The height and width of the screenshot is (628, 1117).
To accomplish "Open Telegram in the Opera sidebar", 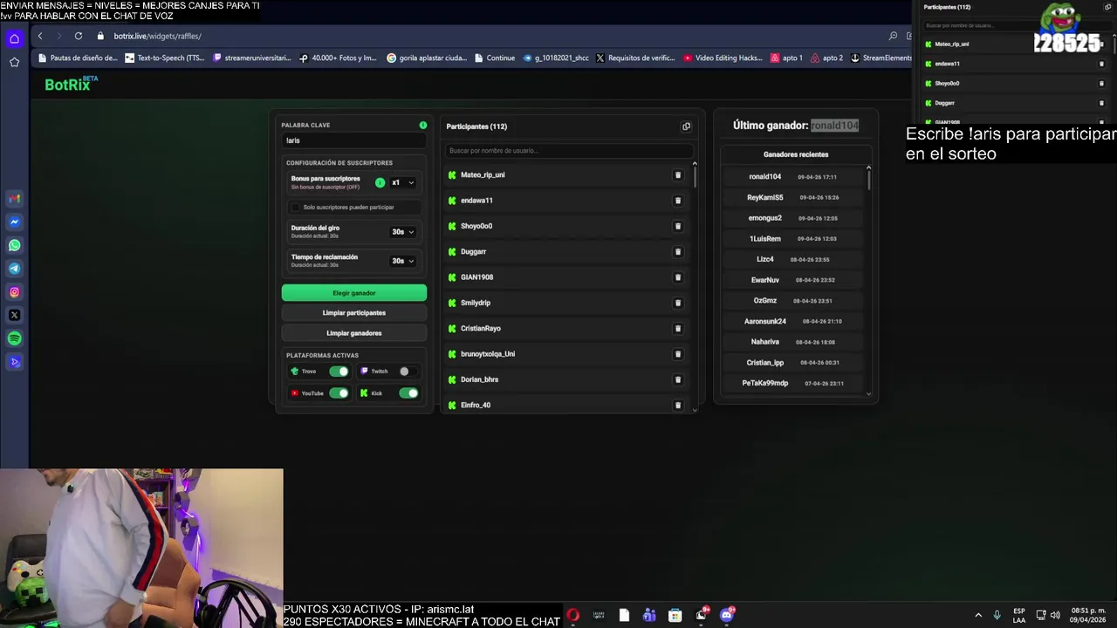I will point(14,269).
